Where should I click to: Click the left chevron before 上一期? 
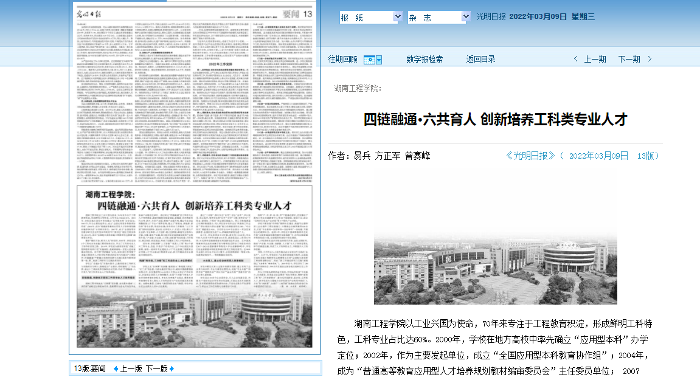[x=576, y=59]
